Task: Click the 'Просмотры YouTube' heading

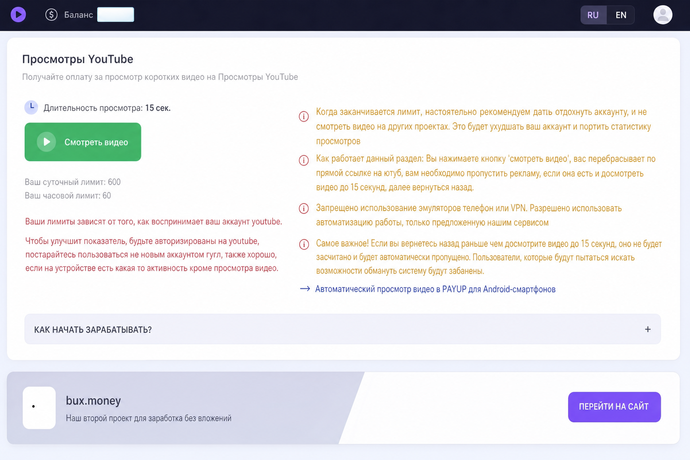Action: (78, 59)
